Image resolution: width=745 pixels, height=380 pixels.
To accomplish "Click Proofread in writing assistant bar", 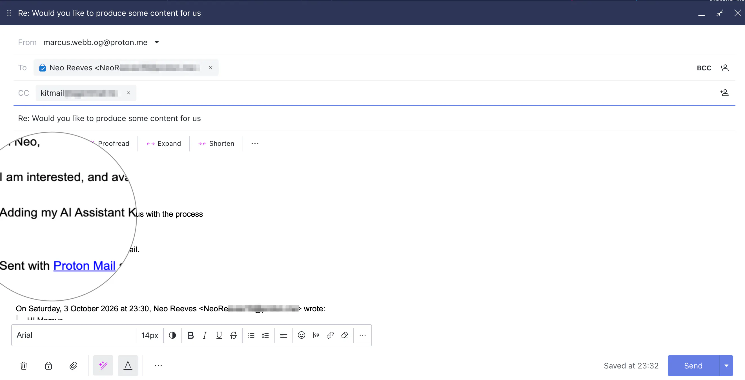I will pos(113,144).
